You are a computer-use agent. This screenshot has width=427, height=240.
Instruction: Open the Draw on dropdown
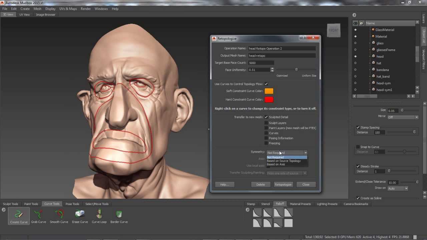(398, 188)
